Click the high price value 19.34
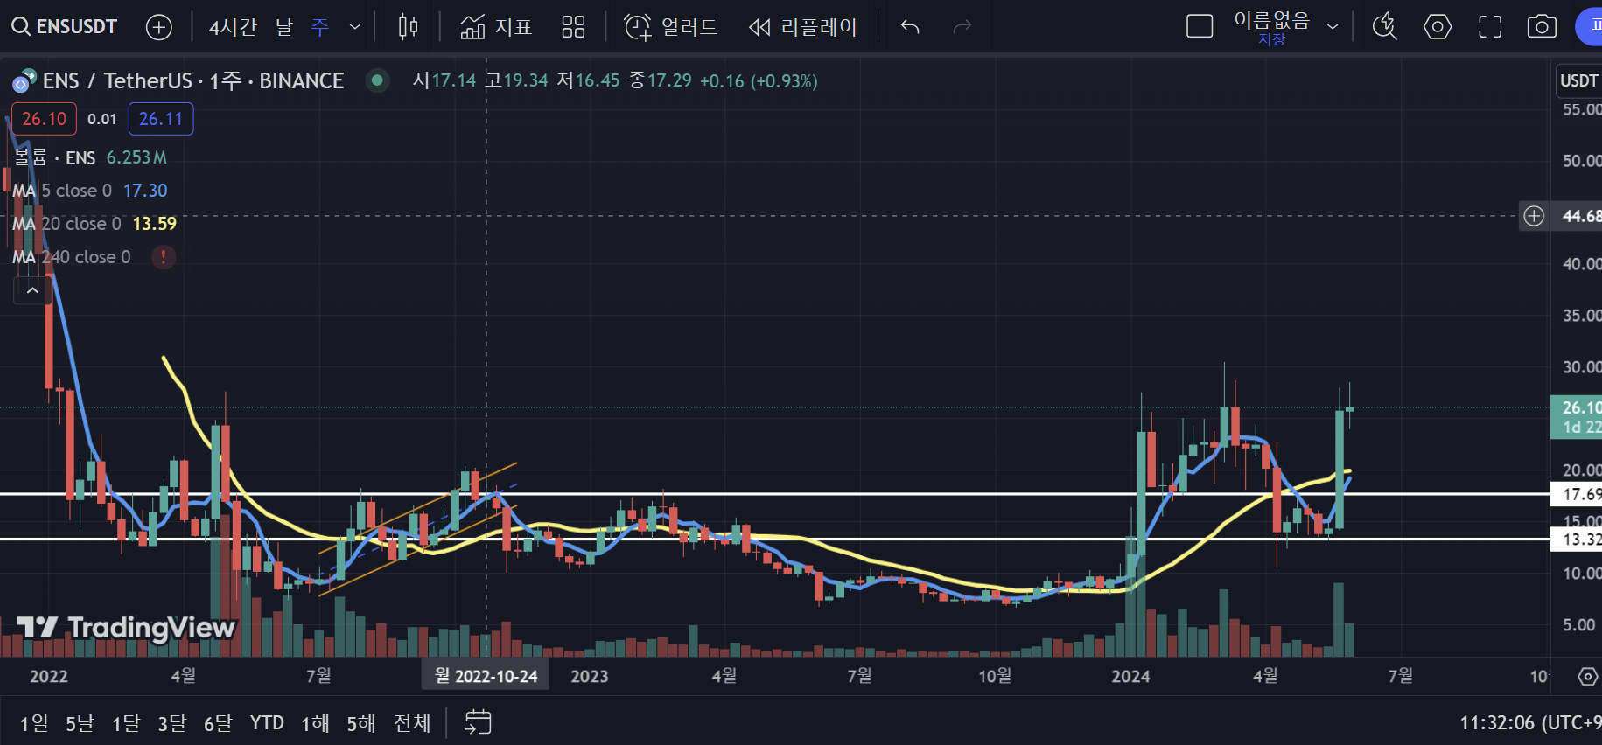Viewport: 1602px width, 745px height. click(526, 80)
